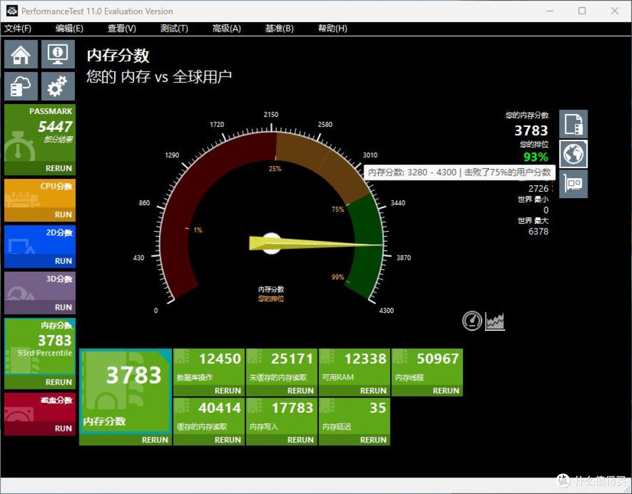Click the orange 您的排位 gauge label
Image resolution: width=632 pixels, height=494 pixels.
[x=271, y=299]
